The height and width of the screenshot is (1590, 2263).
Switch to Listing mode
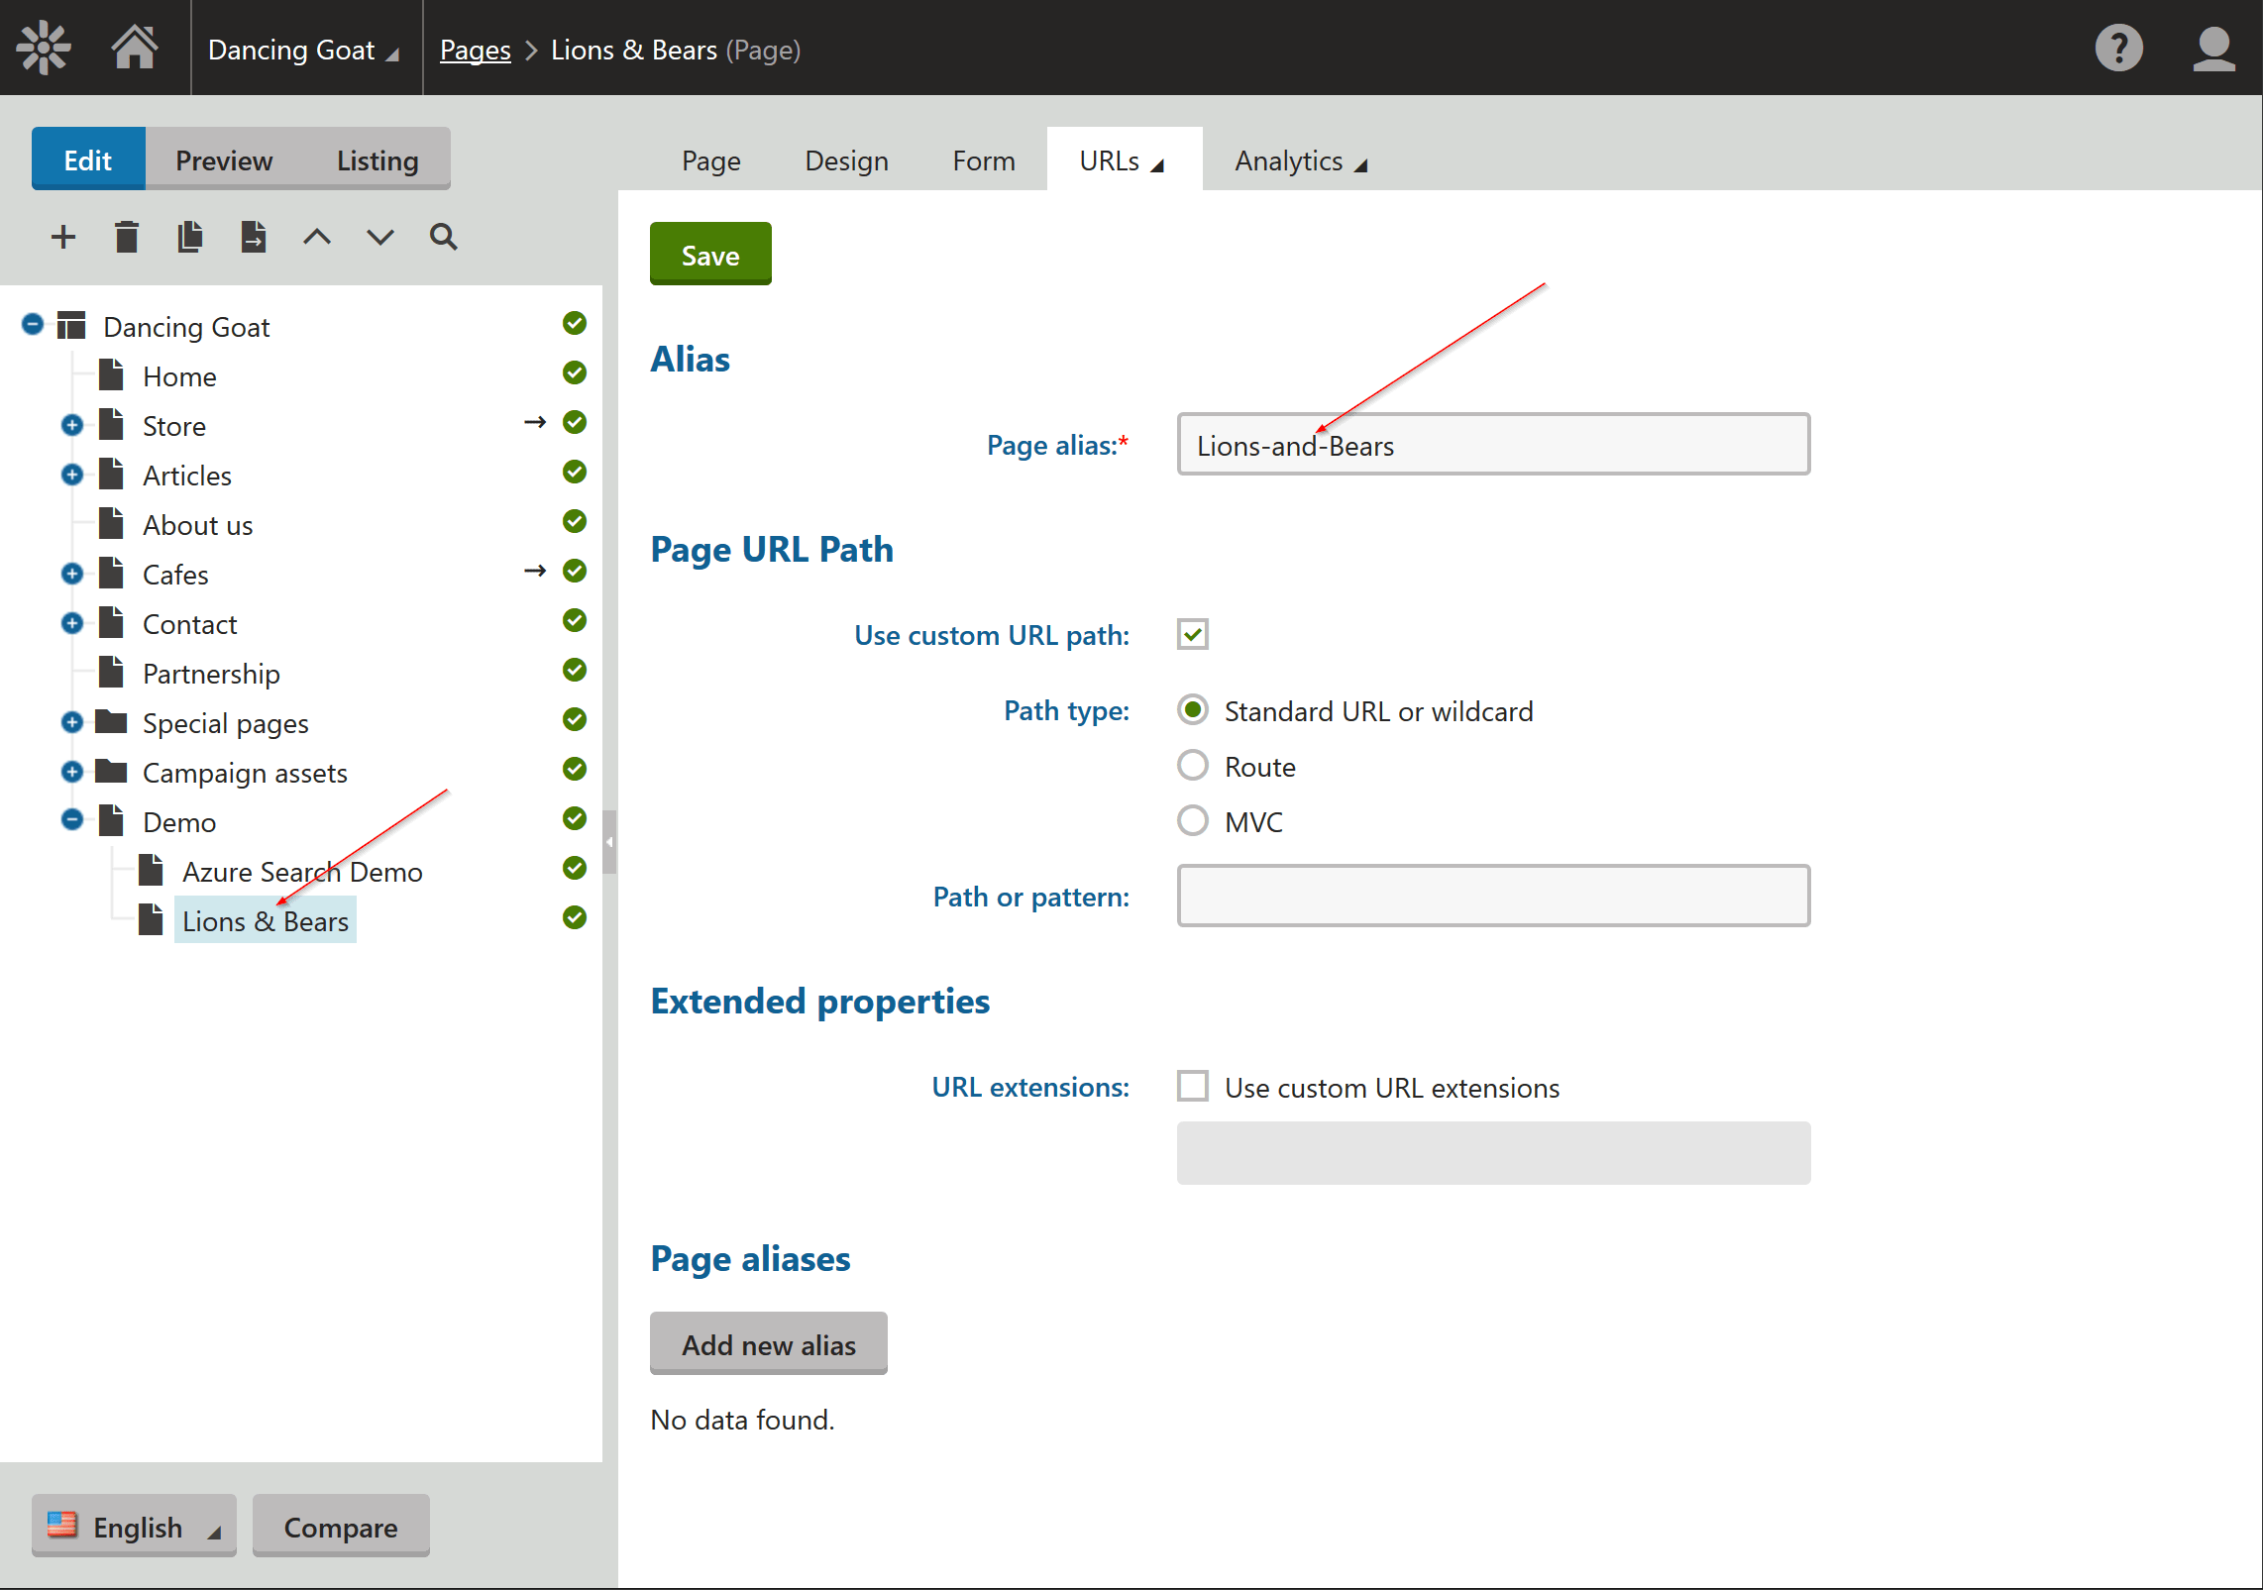pos(377,159)
